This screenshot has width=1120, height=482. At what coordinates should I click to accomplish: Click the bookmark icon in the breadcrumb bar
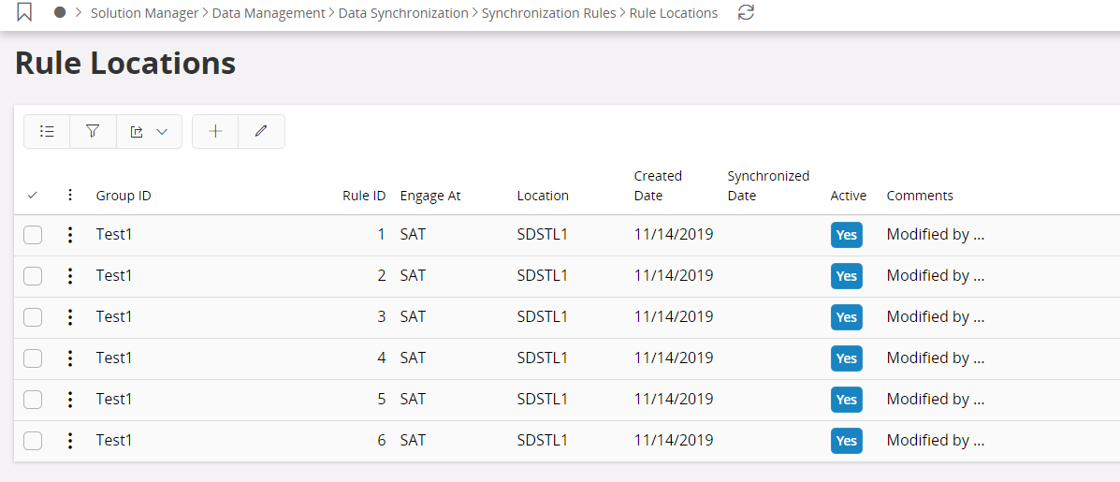pos(25,13)
